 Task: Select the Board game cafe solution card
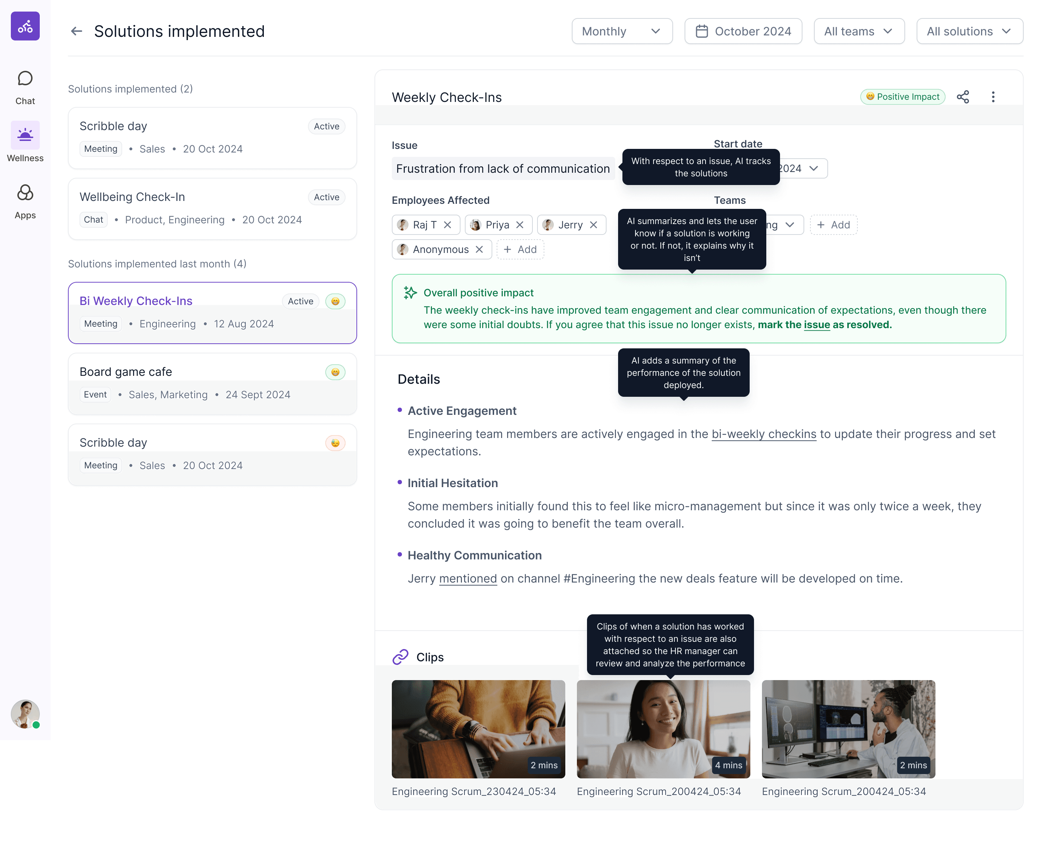pos(212,384)
